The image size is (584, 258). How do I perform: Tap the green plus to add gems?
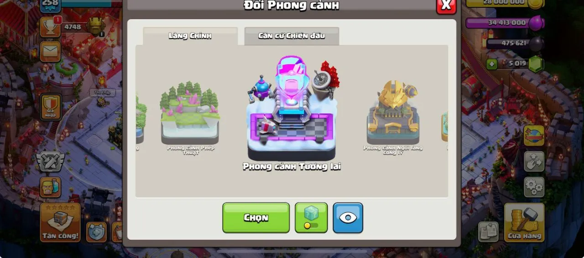coord(492,64)
